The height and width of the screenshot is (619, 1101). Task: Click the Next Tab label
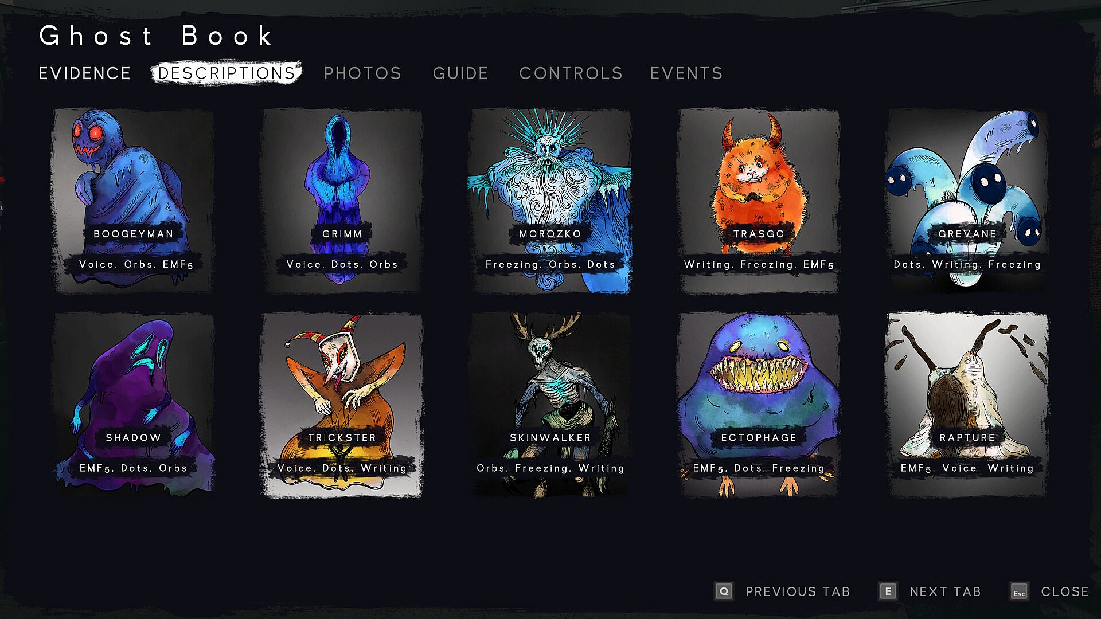pos(945,591)
